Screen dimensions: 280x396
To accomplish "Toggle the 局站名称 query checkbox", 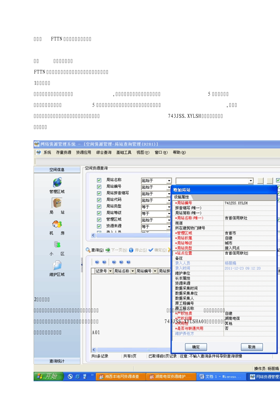I will click(99, 180).
